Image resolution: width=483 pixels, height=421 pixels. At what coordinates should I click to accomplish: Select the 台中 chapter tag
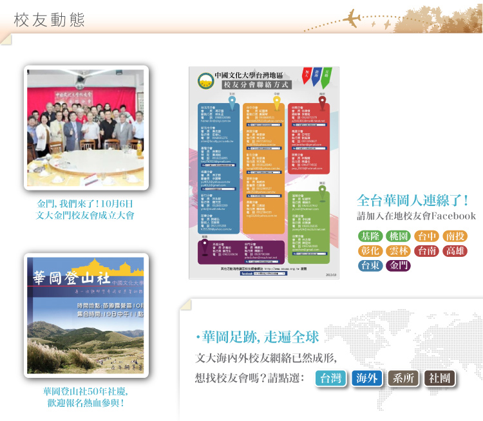(x=427, y=236)
